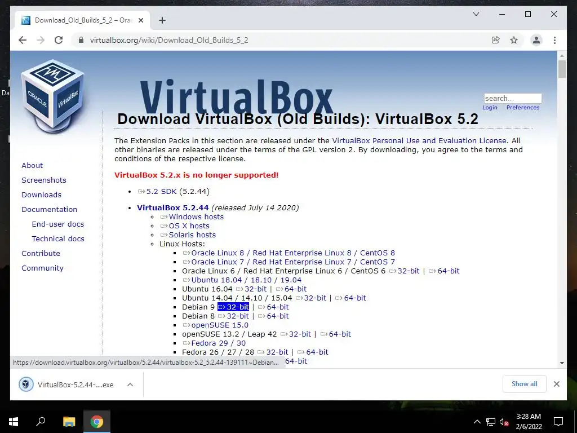The image size is (577, 433).
Task: Download Oracle Linux 6 32-bit package
Action: click(405, 271)
